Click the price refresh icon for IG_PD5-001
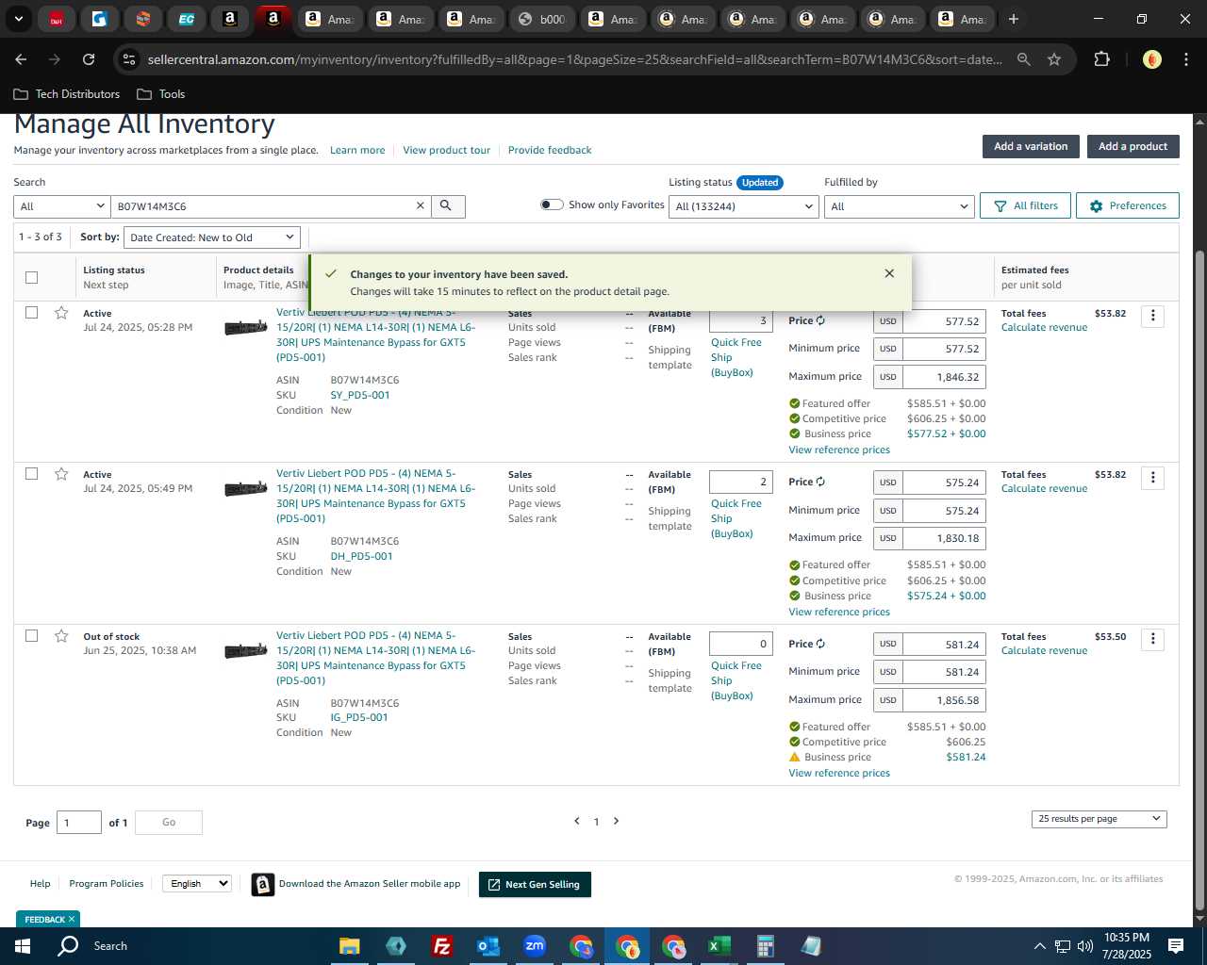The image size is (1207, 965). point(820,645)
